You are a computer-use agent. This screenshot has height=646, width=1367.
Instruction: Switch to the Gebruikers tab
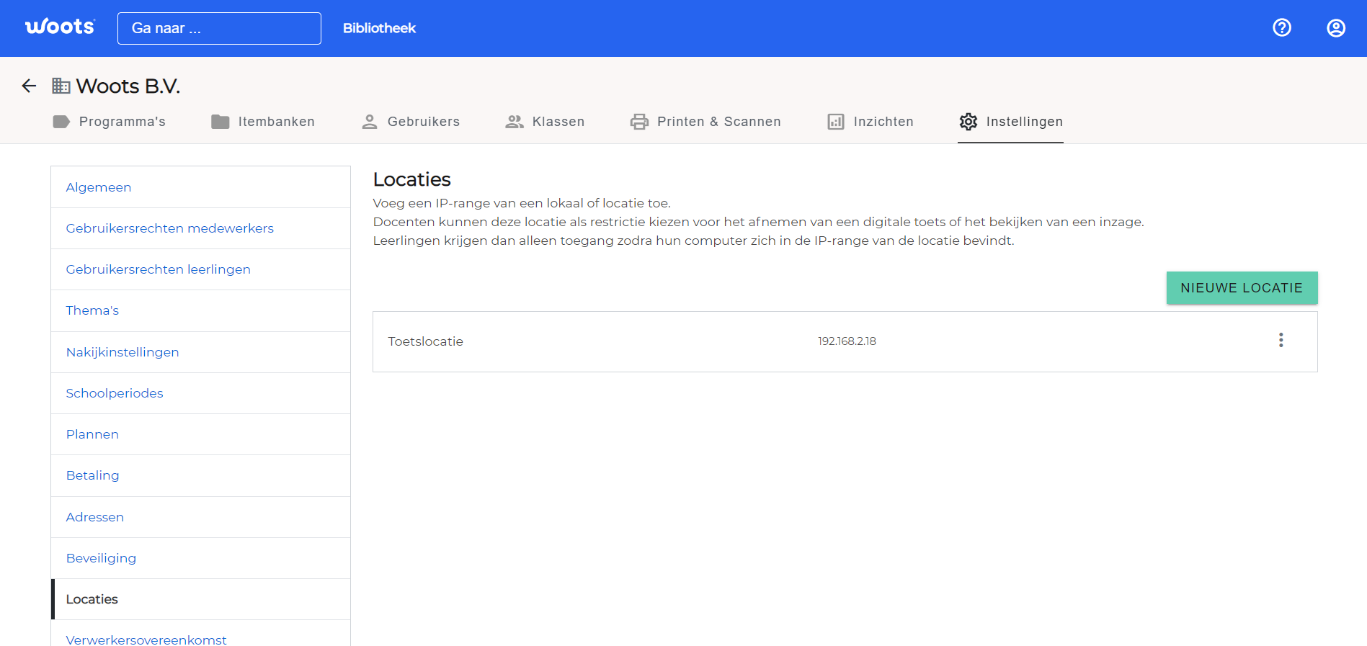410,122
